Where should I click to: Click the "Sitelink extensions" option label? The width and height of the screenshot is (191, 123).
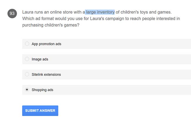tap(46, 74)
